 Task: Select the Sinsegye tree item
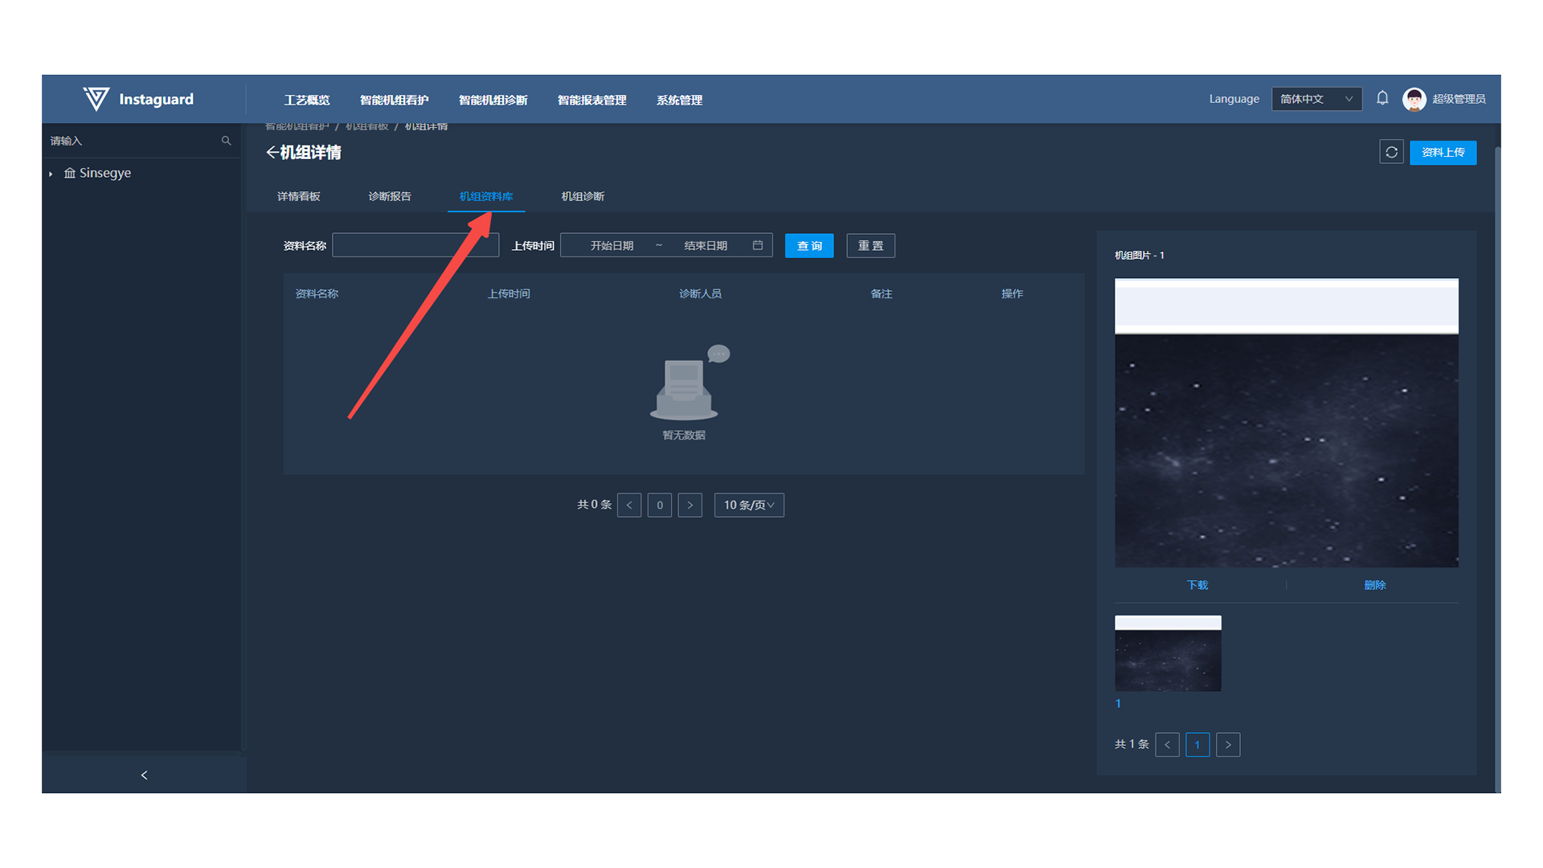point(105,173)
